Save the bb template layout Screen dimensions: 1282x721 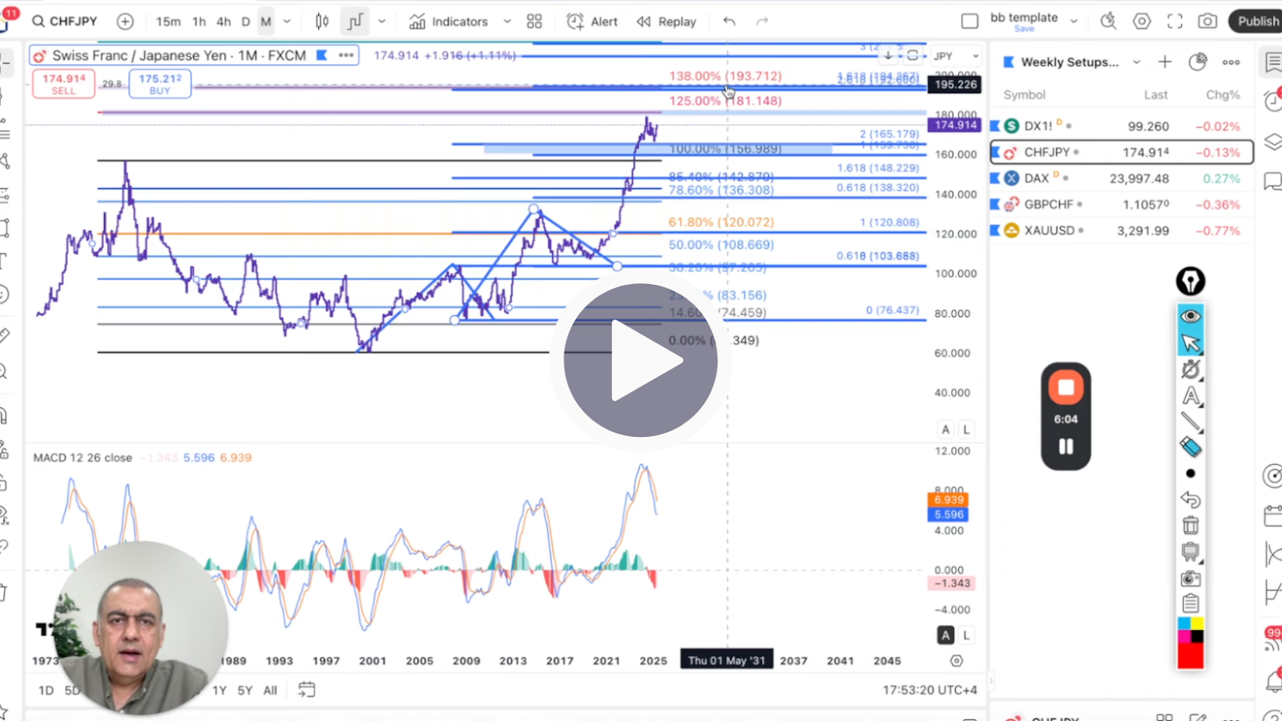point(1024,29)
